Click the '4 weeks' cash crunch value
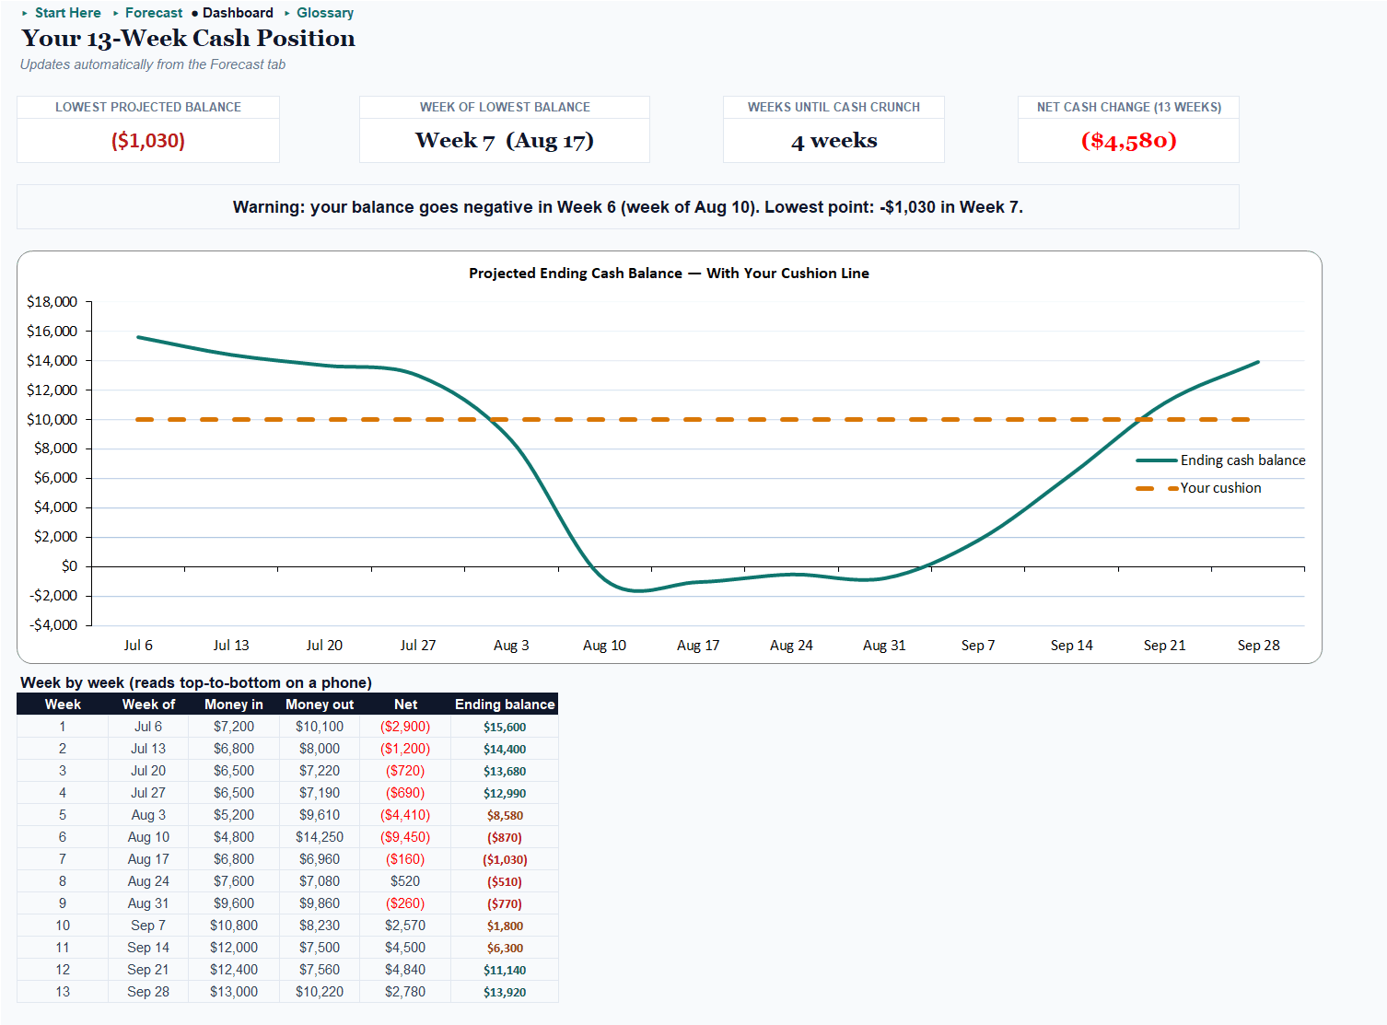 pos(833,140)
